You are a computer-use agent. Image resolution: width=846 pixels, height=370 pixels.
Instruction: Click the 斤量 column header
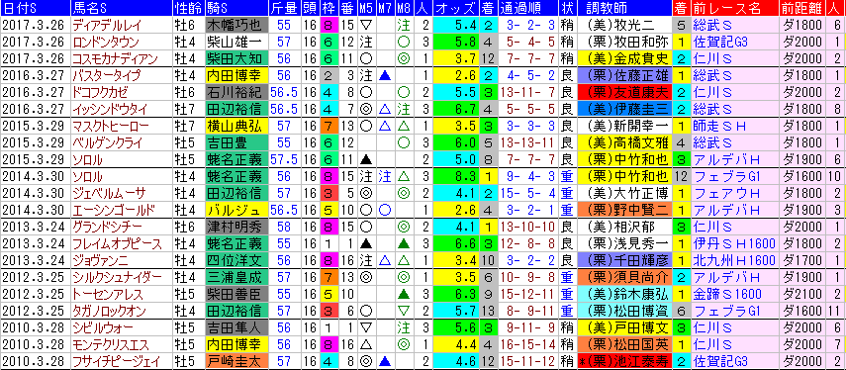pos(284,9)
